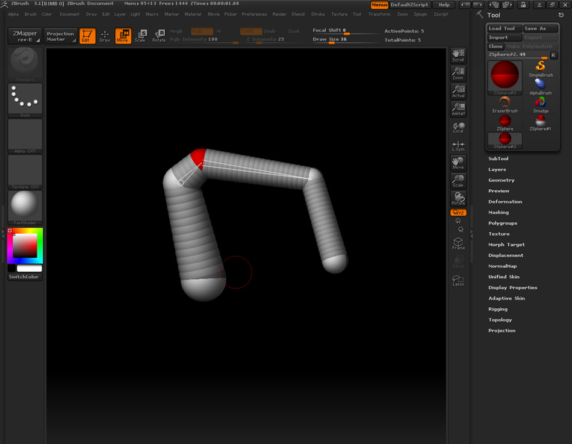
Task: Select the SimpleBrush tool icon
Action: 540,67
